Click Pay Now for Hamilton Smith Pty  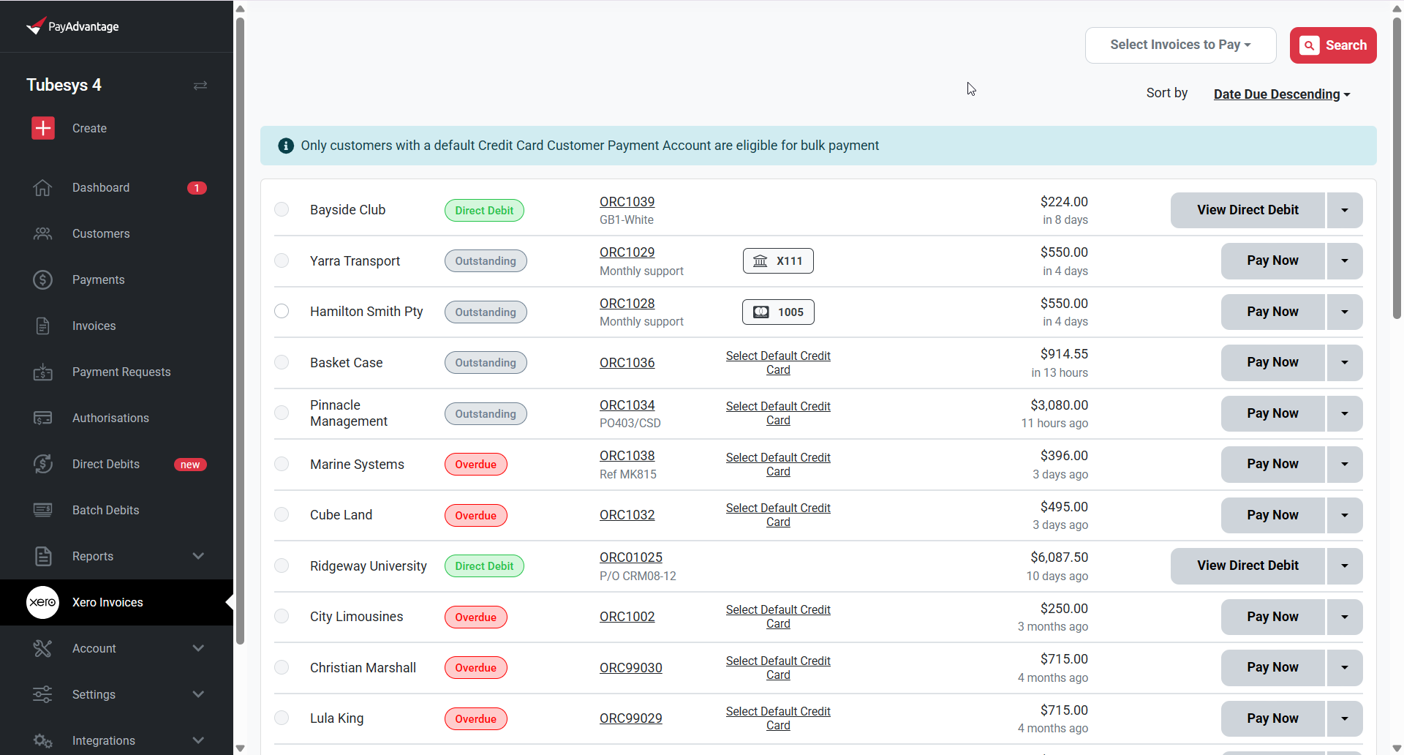[x=1272, y=312]
